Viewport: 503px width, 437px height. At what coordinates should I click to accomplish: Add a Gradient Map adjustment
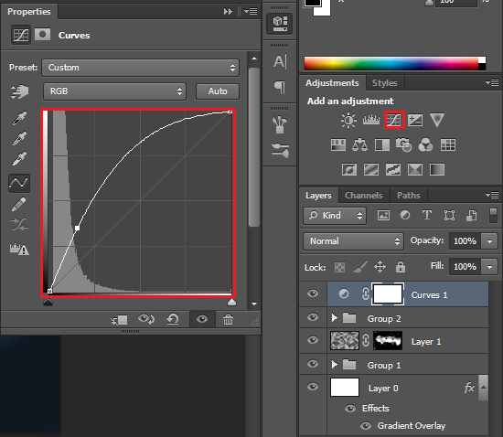pyautogui.click(x=437, y=170)
